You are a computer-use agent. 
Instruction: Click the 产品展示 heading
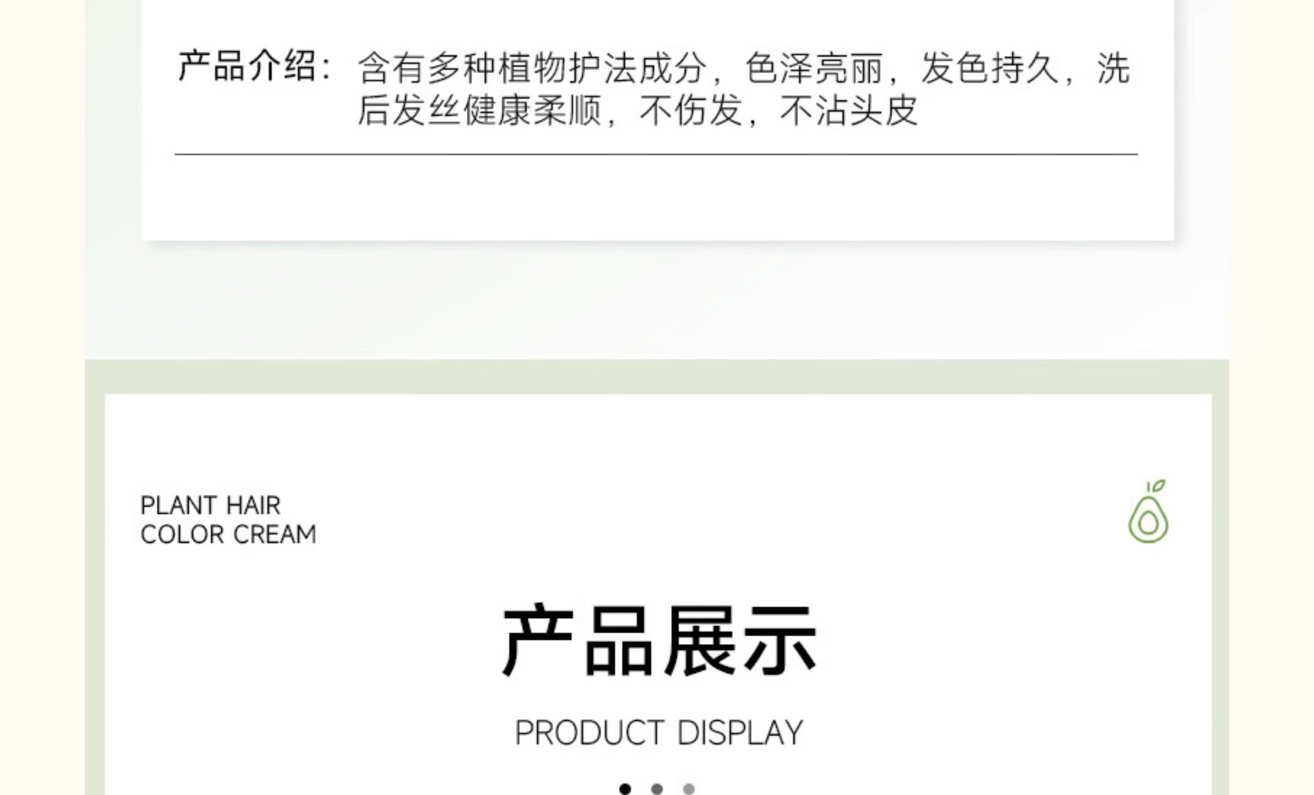659,640
